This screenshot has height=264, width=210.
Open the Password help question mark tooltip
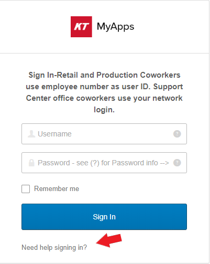tap(177, 163)
